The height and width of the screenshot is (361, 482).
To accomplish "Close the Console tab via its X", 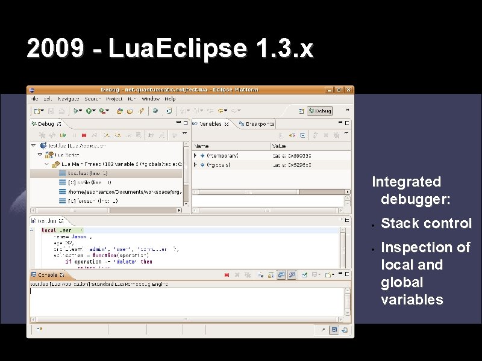I will pos(62,275).
